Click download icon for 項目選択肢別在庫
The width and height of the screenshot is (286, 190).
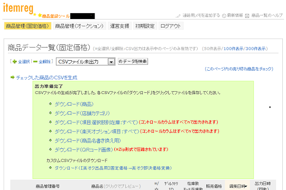coord(51,122)
